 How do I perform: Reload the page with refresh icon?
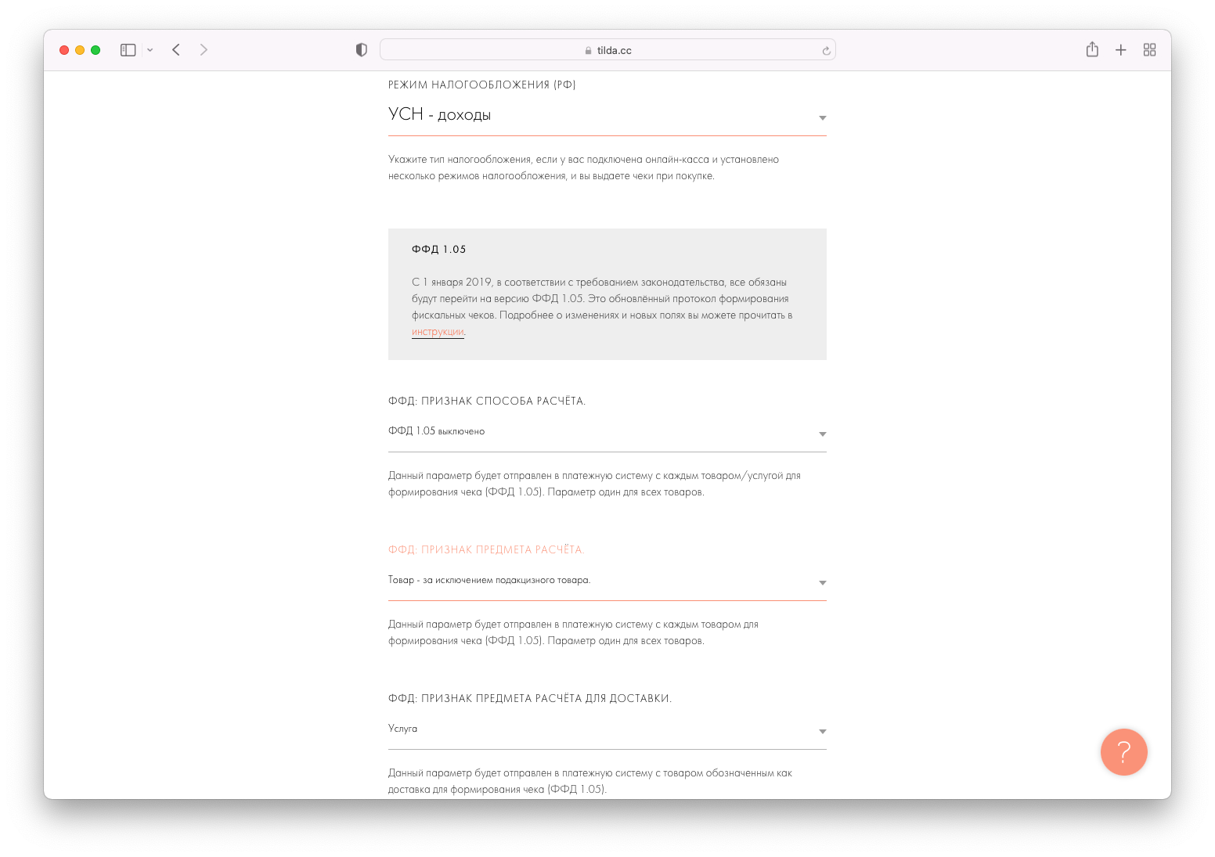826,51
